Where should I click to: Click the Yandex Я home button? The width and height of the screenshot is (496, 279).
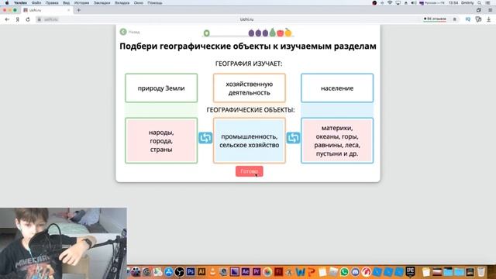point(18,19)
